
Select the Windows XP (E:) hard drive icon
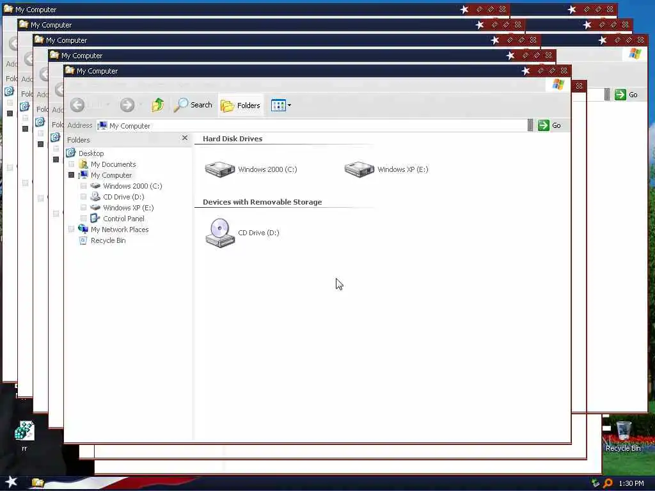359,169
